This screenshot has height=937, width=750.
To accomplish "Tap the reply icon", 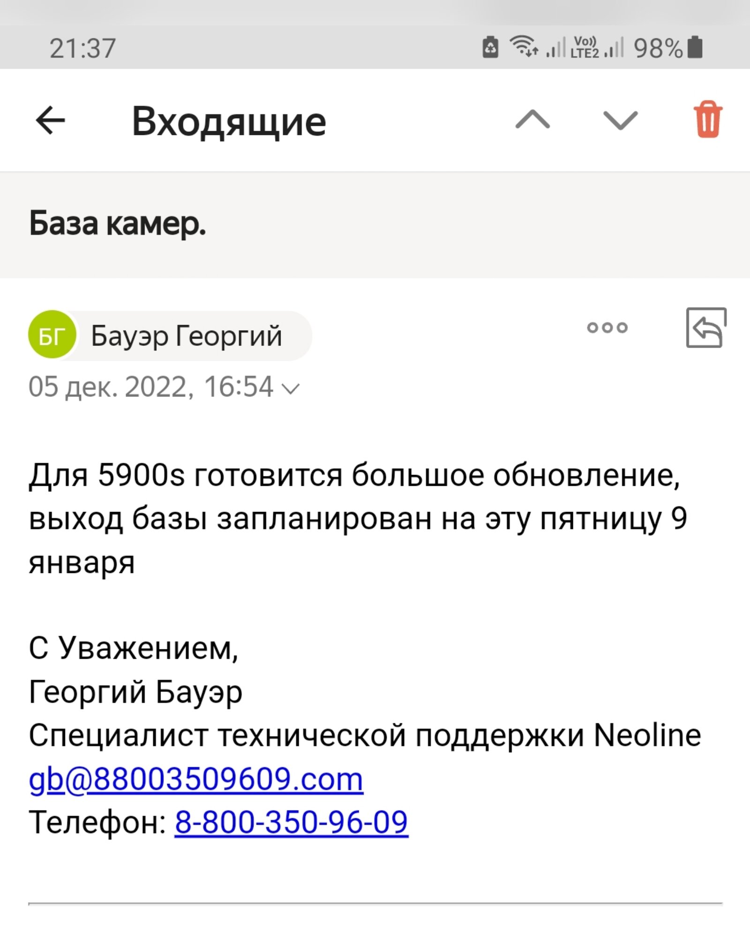I will pos(706,328).
